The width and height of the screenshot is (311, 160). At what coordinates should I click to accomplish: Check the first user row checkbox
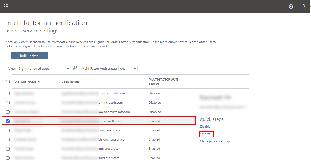point(8,93)
